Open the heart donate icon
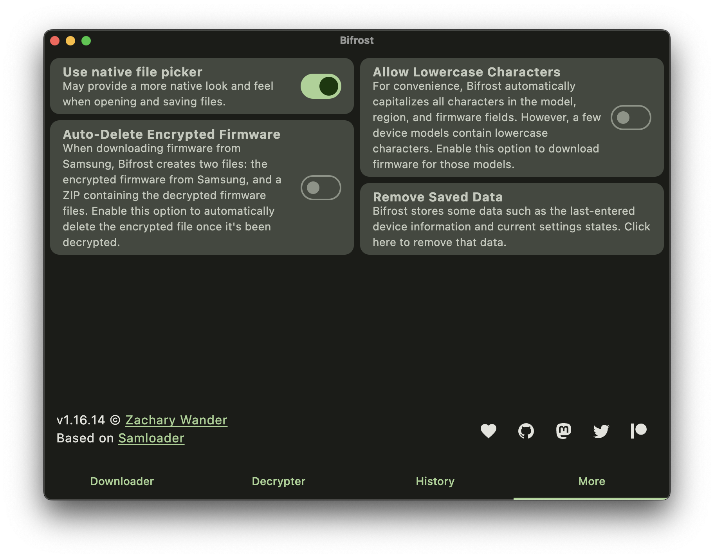The image size is (714, 558). tap(488, 431)
